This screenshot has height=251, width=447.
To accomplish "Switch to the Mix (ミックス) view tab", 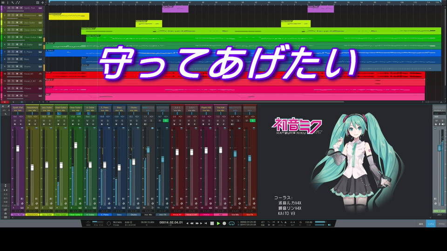I will coord(431,224).
